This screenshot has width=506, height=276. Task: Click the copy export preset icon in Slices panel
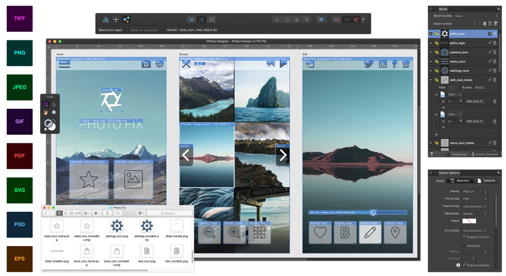[484, 24]
